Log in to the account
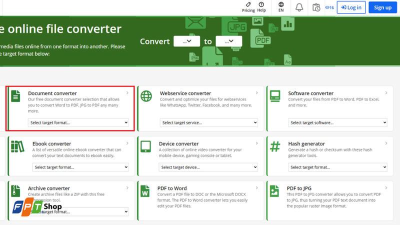The width and height of the screenshot is (400, 225). (x=351, y=7)
